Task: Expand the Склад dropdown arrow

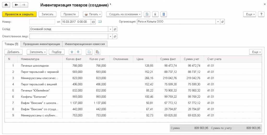Action: [x=111, y=29]
